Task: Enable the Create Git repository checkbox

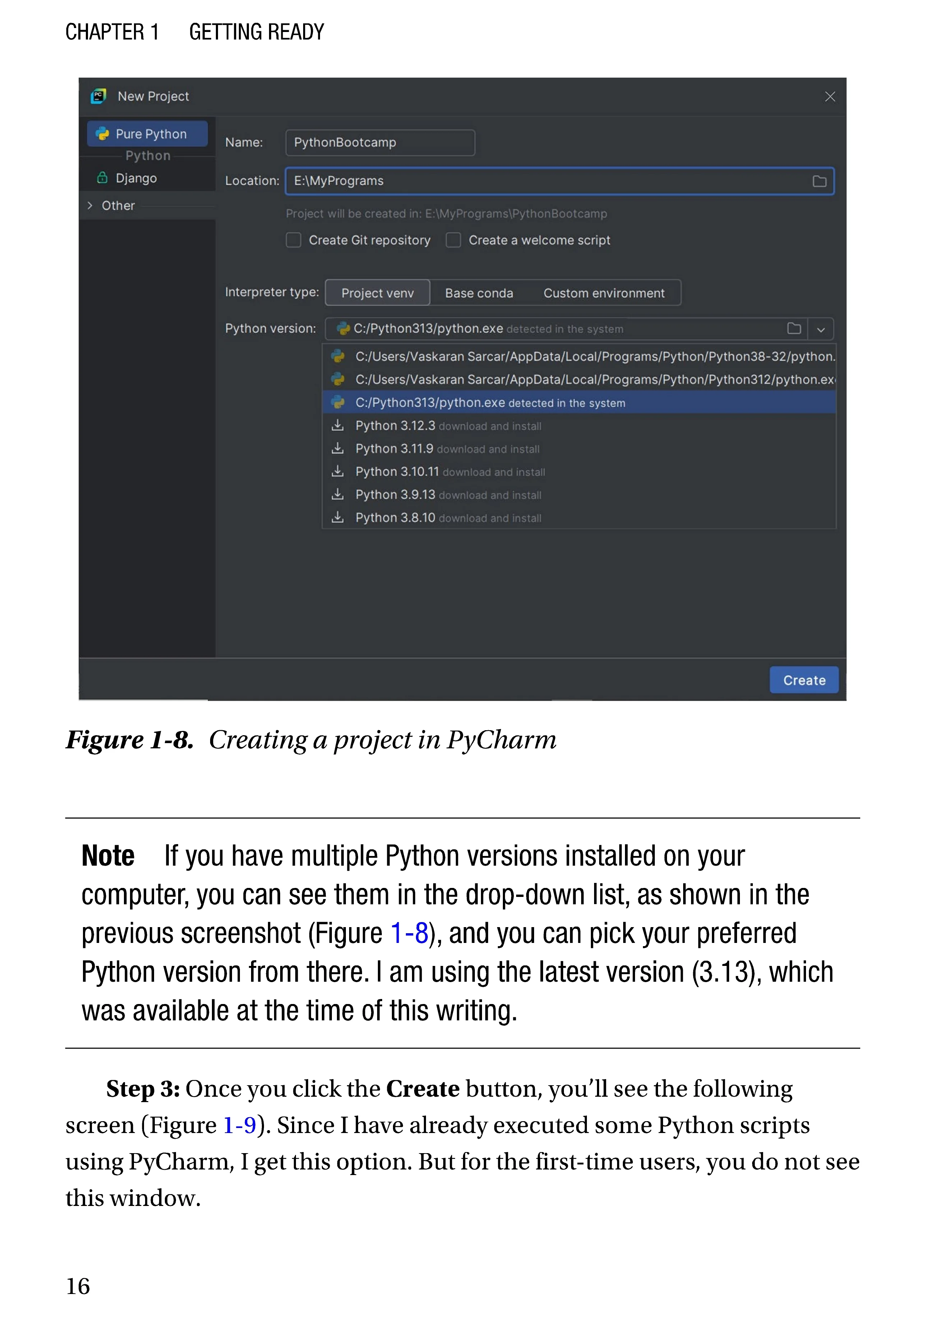Action: (x=293, y=240)
